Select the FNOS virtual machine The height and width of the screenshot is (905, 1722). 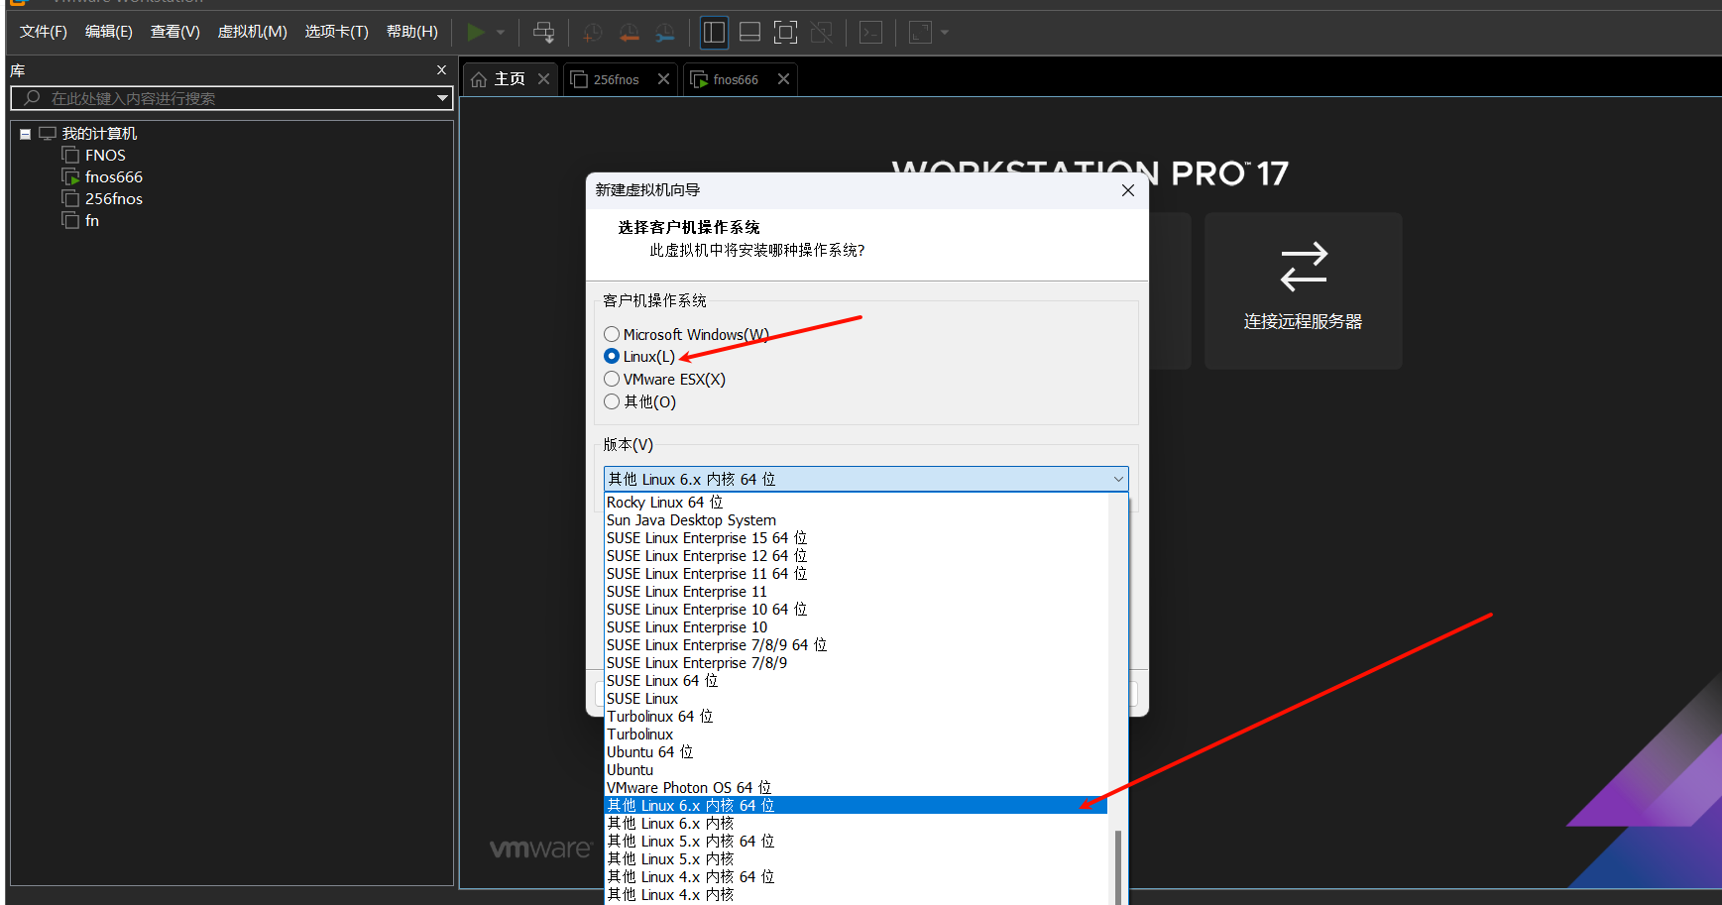pyautogui.click(x=105, y=156)
